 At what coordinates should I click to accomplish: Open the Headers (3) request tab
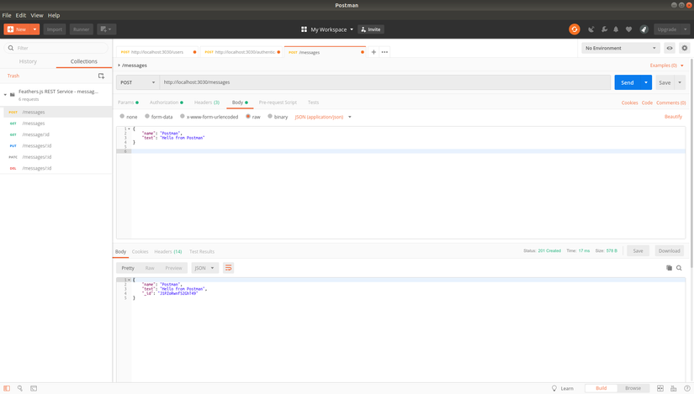point(207,102)
